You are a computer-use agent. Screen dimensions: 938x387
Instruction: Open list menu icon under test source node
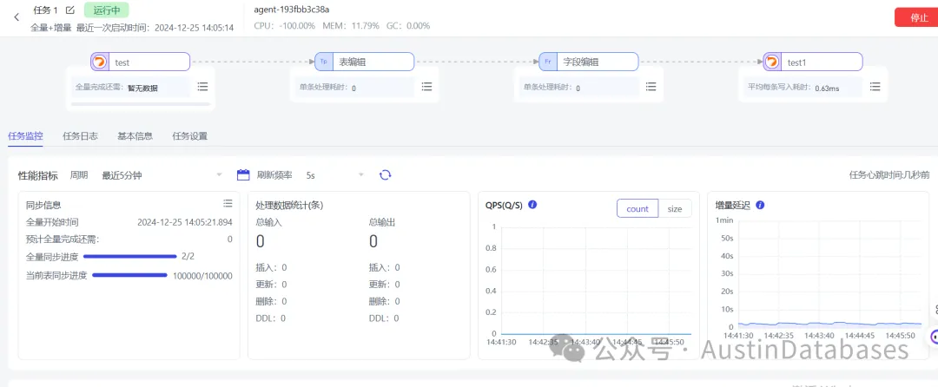pos(202,87)
